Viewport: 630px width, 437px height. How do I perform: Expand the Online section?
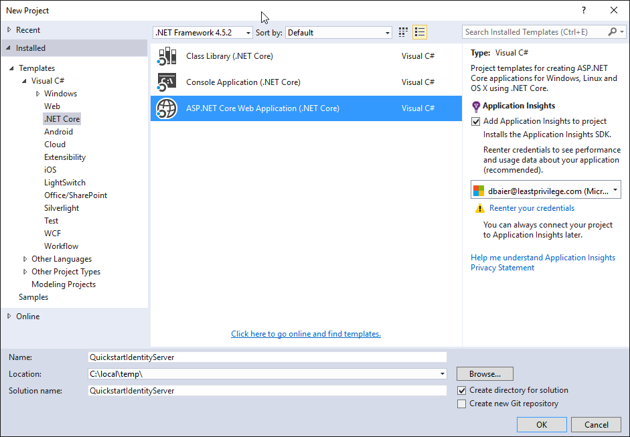9,317
